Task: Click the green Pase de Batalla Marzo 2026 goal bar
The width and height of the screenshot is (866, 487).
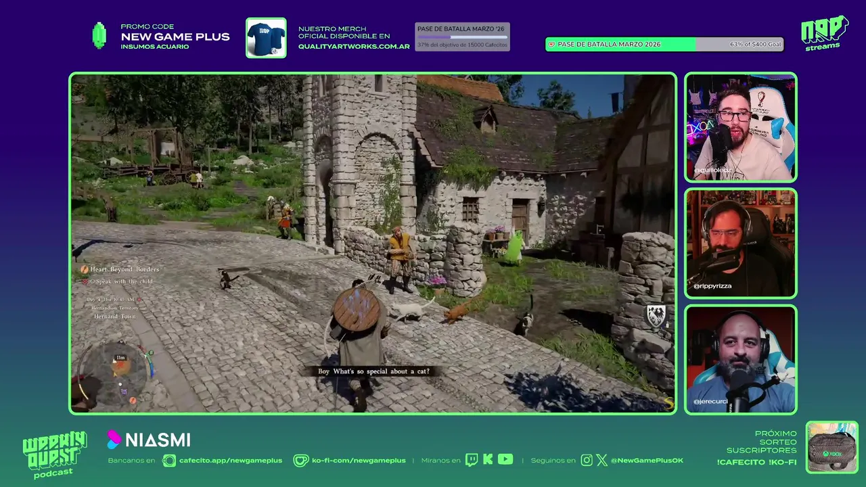Action: pyautogui.click(x=664, y=44)
